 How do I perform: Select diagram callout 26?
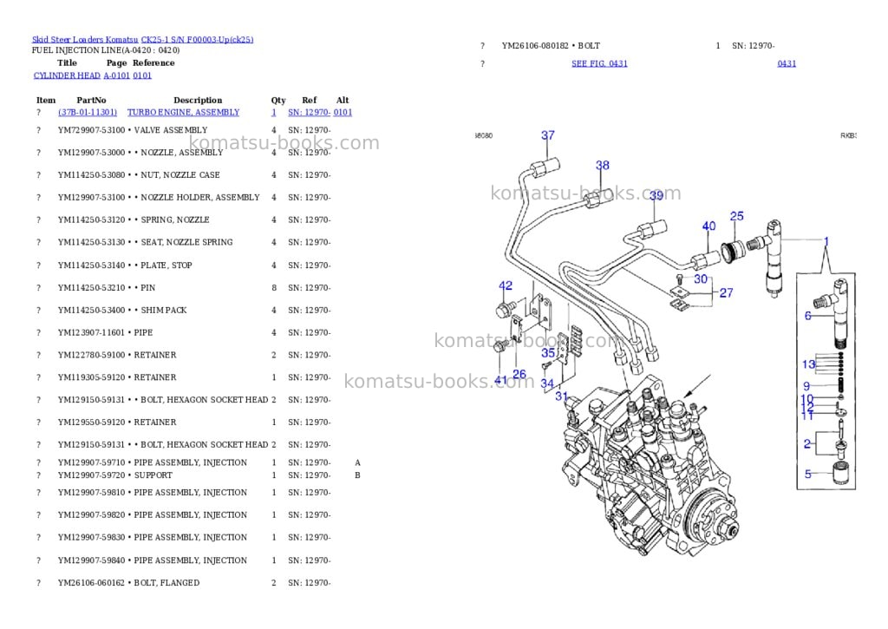519,374
